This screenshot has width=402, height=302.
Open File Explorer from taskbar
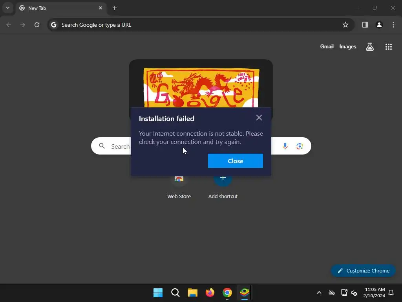[x=192, y=293]
